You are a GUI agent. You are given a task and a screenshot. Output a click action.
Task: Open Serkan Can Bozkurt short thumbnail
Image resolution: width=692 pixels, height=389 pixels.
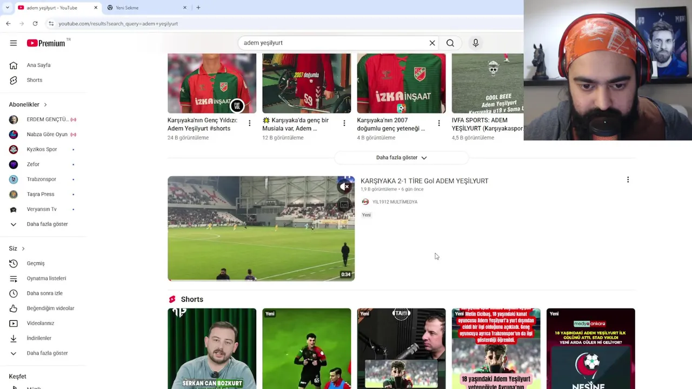212,348
